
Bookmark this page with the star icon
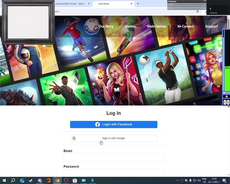[x=198, y=11]
